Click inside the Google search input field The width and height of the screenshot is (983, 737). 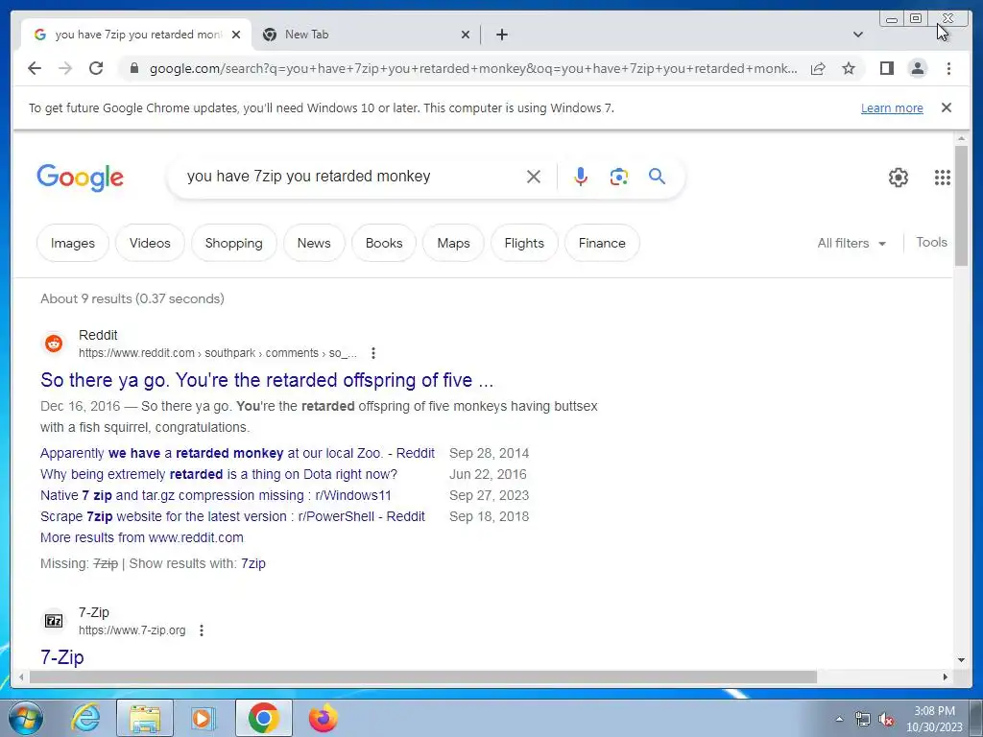(351, 177)
